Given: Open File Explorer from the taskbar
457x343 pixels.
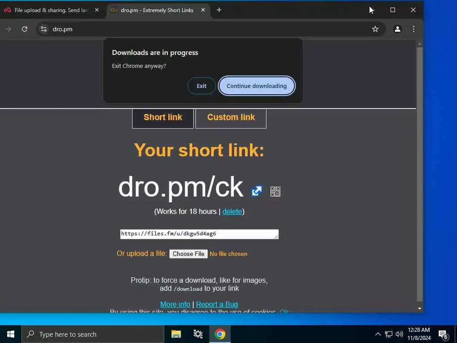Looking at the screenshot, I should coord(176,334).
